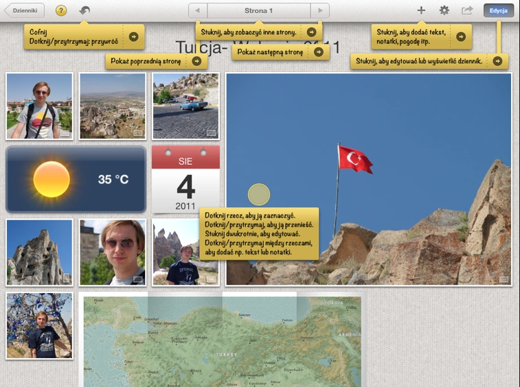Select photo of man with sunglasses and backpack

point(39,106)
